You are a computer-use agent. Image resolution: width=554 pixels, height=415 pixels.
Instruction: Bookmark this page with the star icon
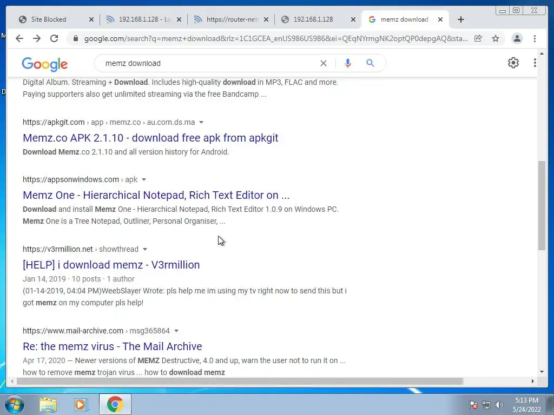coord(496,38)
